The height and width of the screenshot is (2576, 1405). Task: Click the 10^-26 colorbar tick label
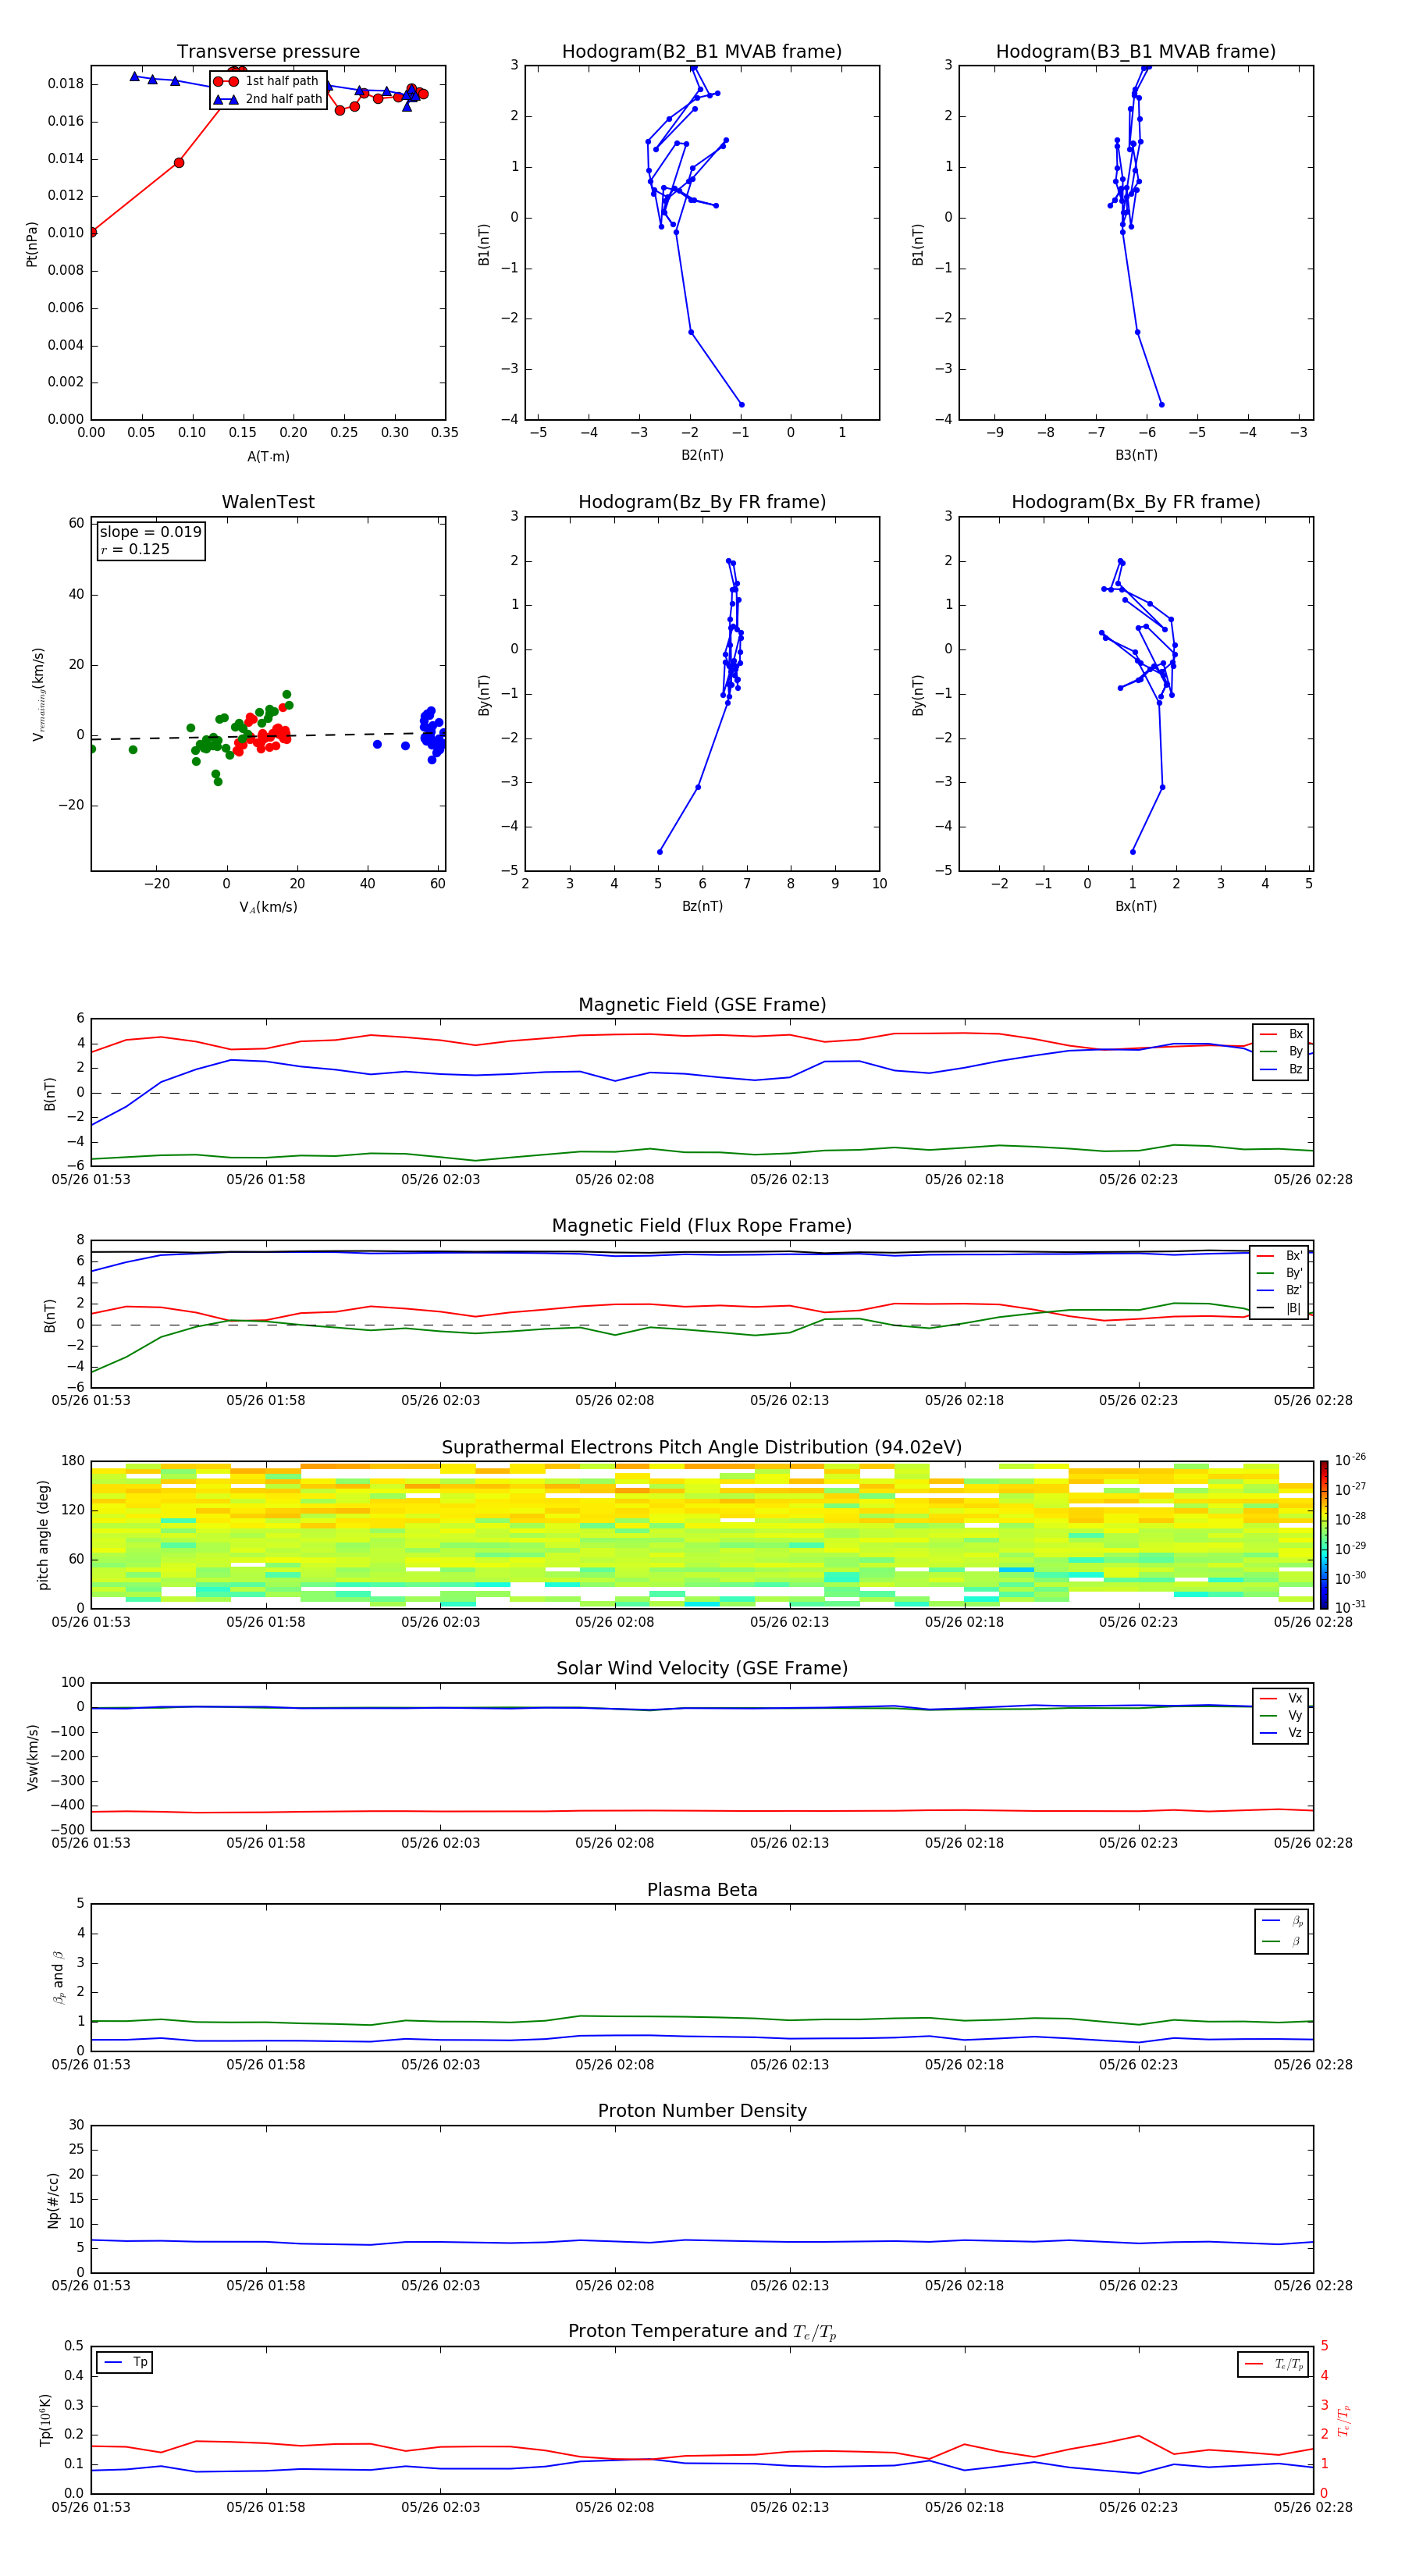[x=1350, y=1460]
